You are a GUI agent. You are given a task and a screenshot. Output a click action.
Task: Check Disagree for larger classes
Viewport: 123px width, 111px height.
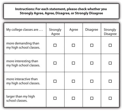click(x=92, y=98)
